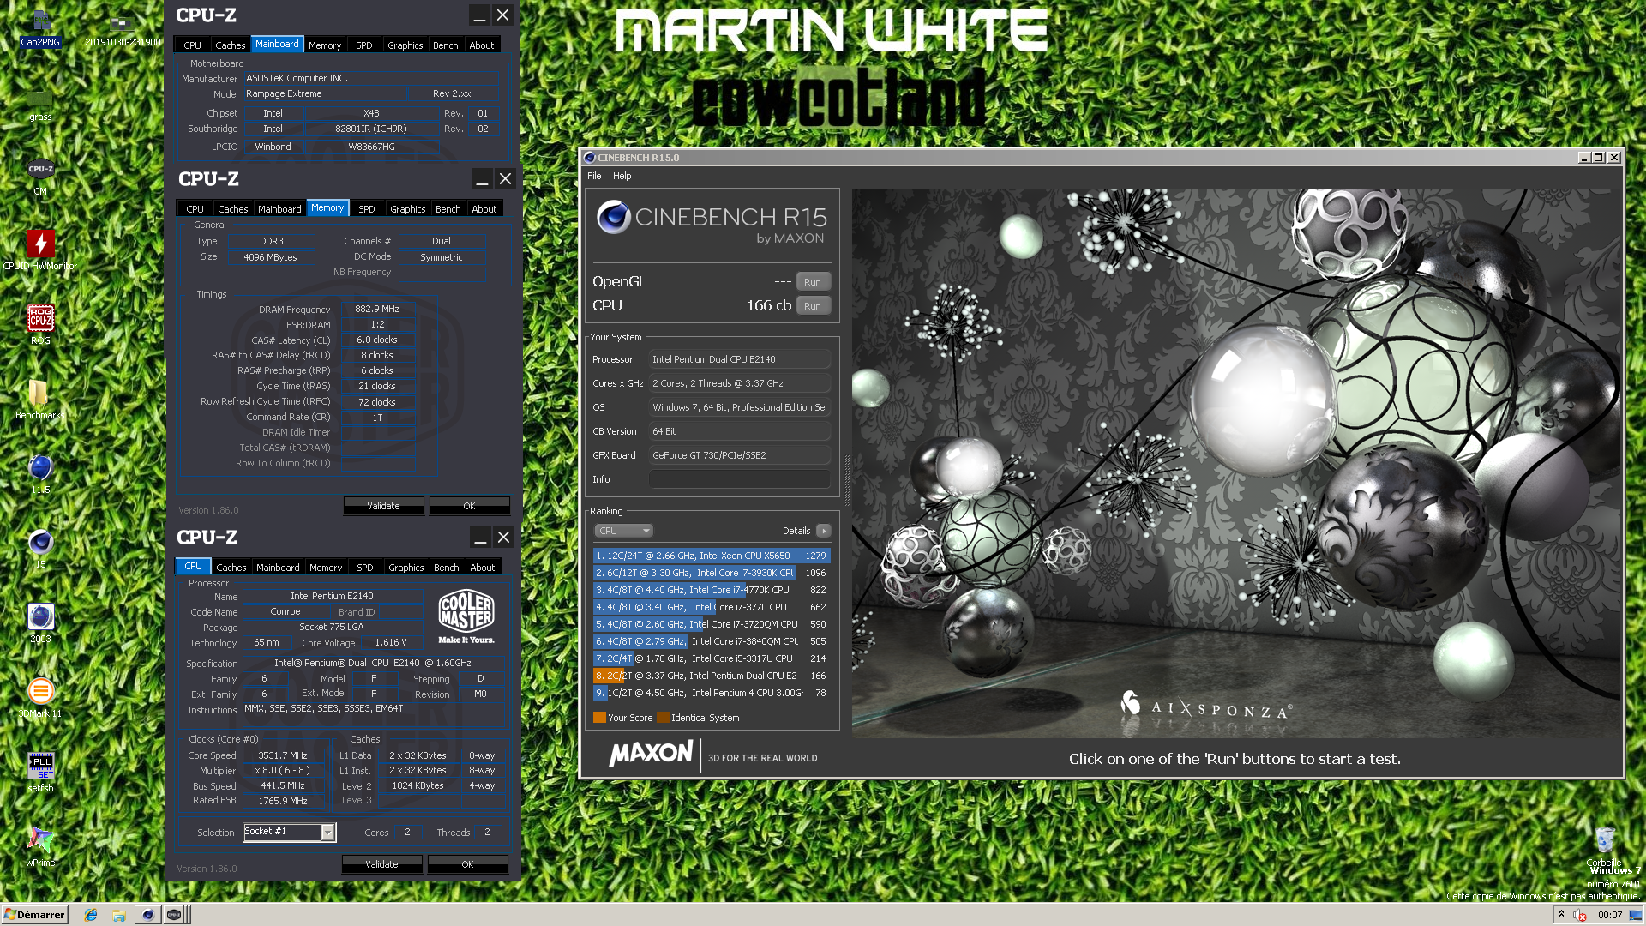Select ranking row Intel Core i5-3317U
The width and height of the screenshot is (1646, 926).
712,658
